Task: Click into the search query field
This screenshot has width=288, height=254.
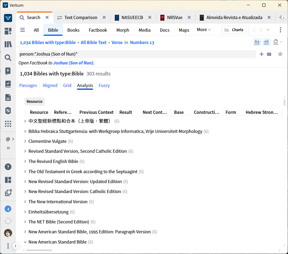Action: (137, 54)
